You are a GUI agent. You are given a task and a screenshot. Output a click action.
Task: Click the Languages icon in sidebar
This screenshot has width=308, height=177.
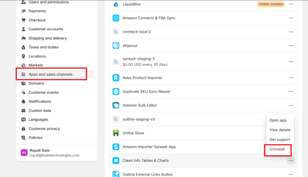pos(23,119)
